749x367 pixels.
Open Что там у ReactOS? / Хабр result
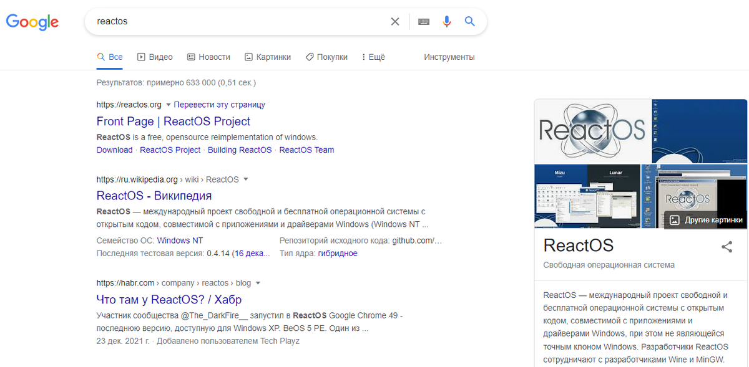169,300
